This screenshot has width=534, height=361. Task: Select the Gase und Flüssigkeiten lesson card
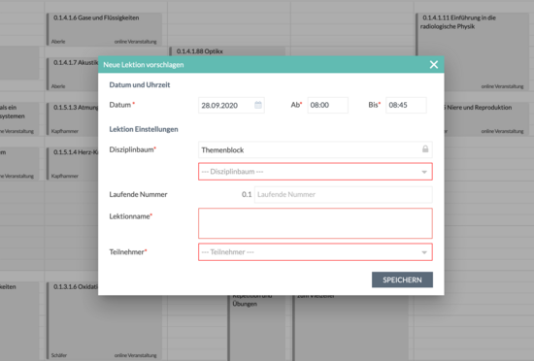[x=104, y=29]
